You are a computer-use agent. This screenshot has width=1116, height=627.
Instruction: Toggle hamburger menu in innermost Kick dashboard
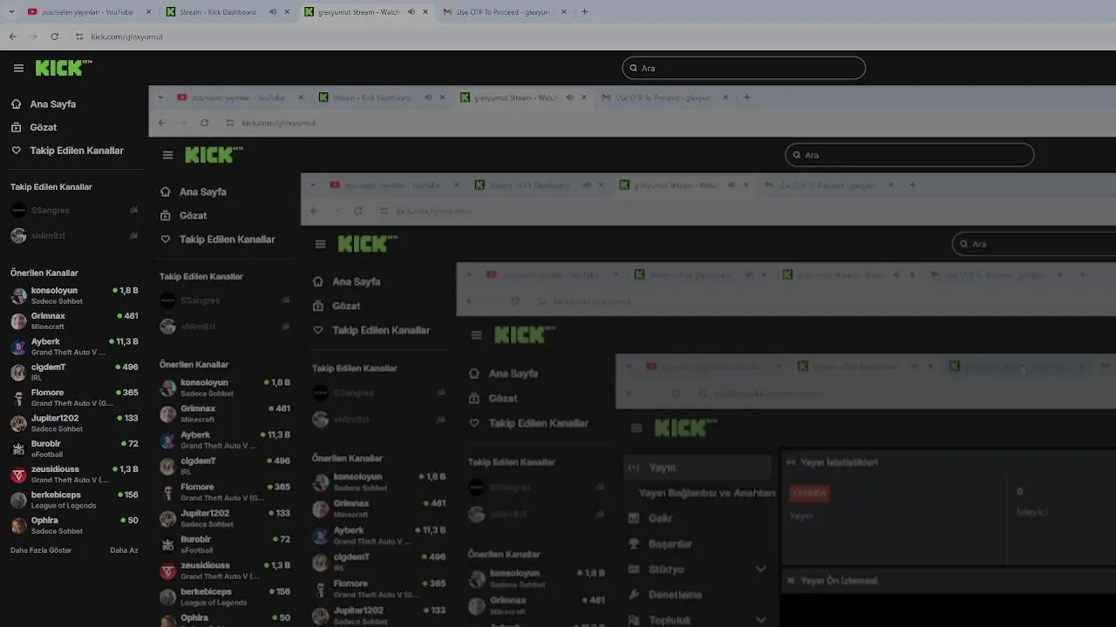point(636,428)
